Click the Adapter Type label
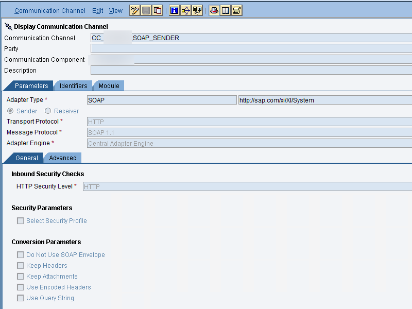This screenshot has width=412, height=309. click(25, 100)
